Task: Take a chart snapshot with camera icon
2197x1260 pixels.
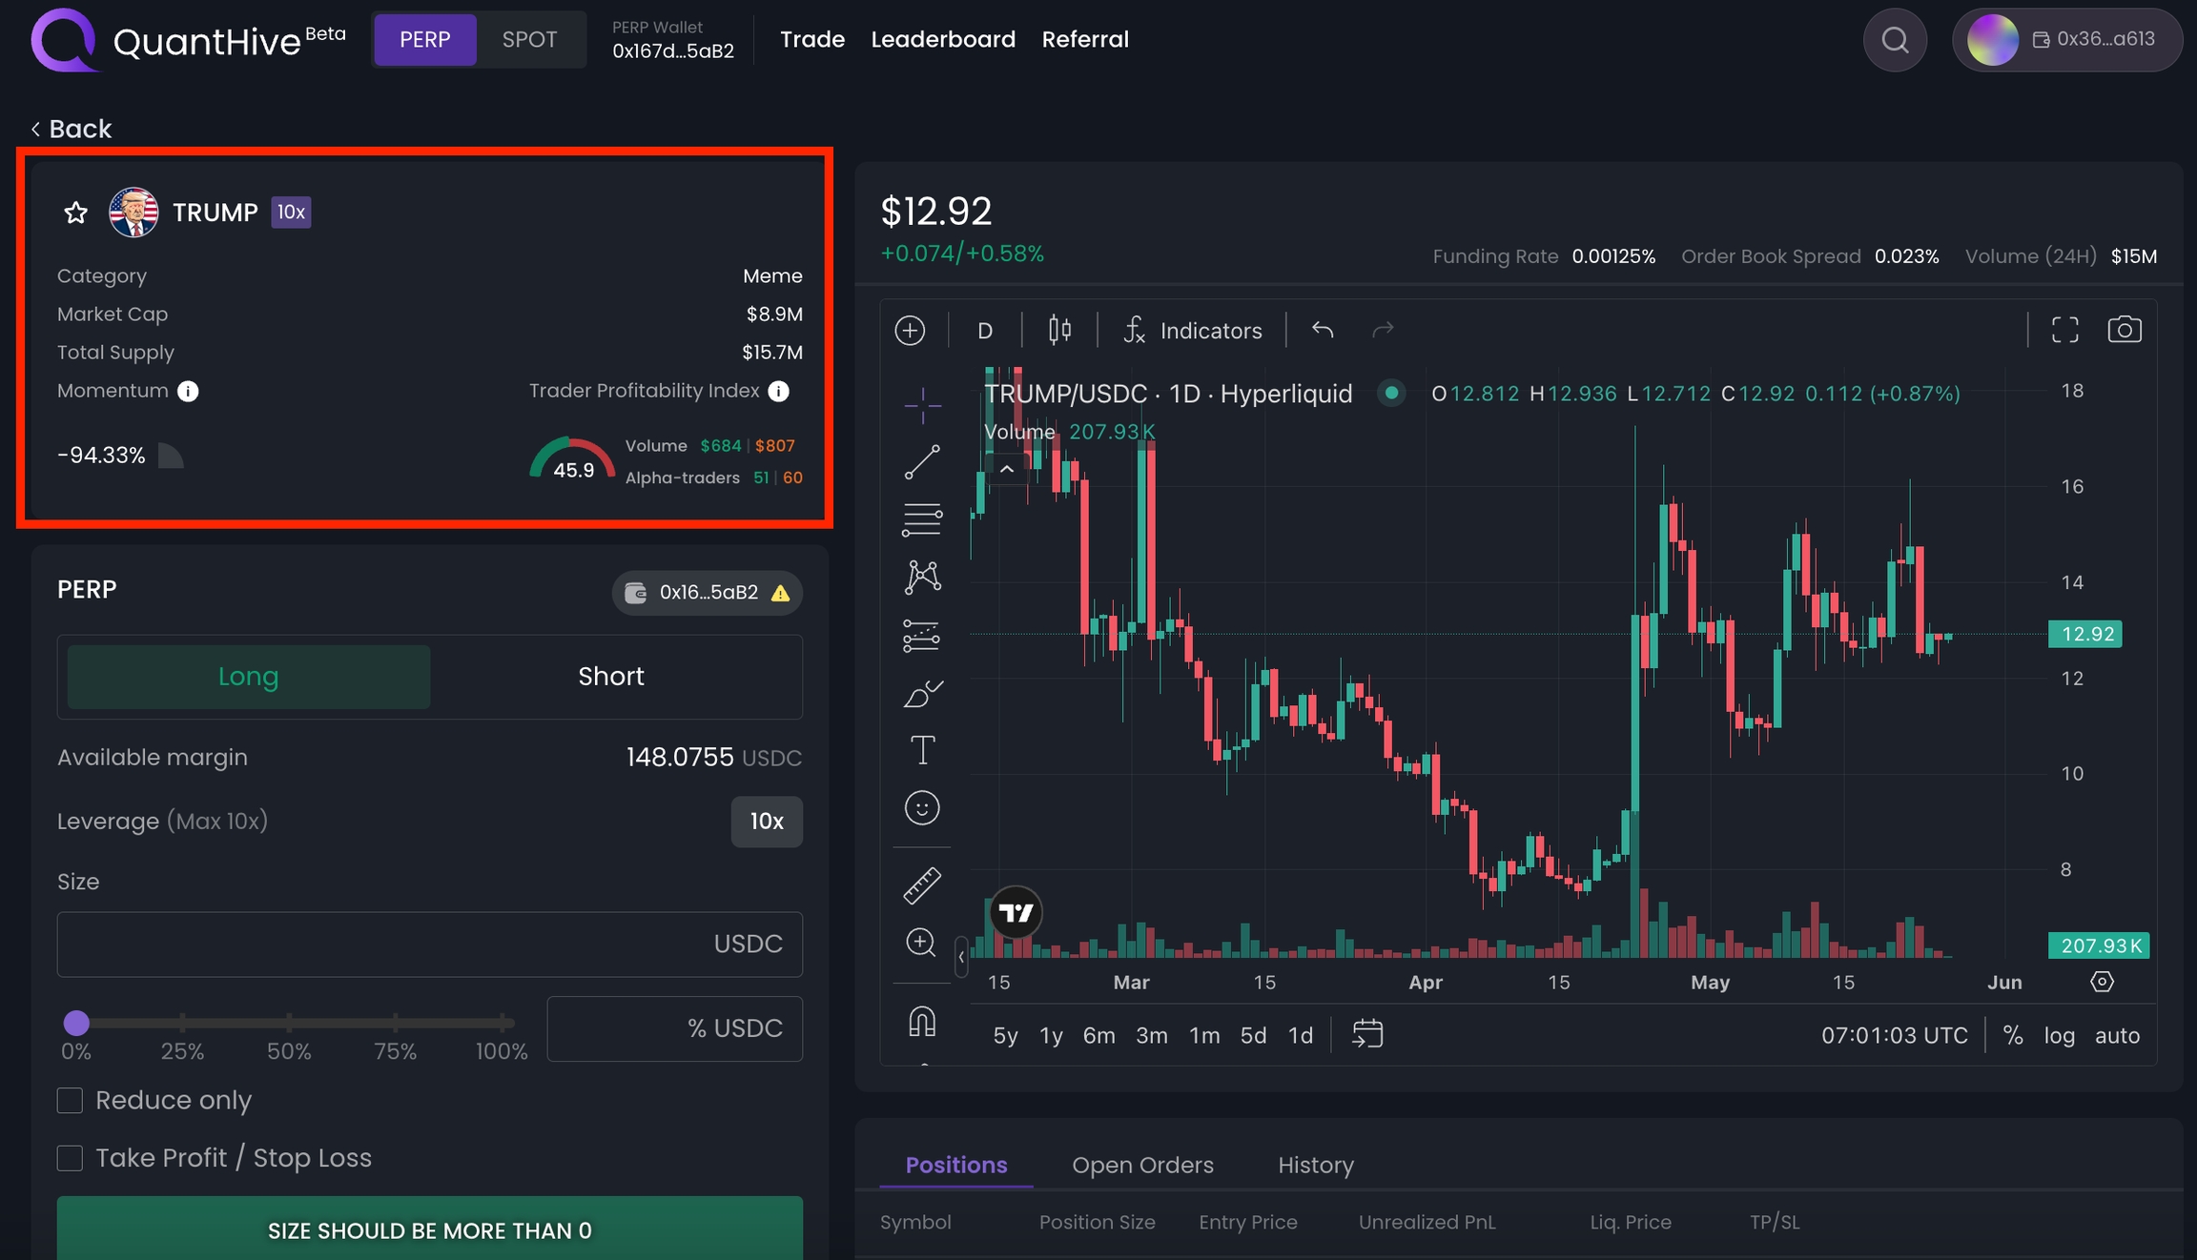Action: point(2124,331)
